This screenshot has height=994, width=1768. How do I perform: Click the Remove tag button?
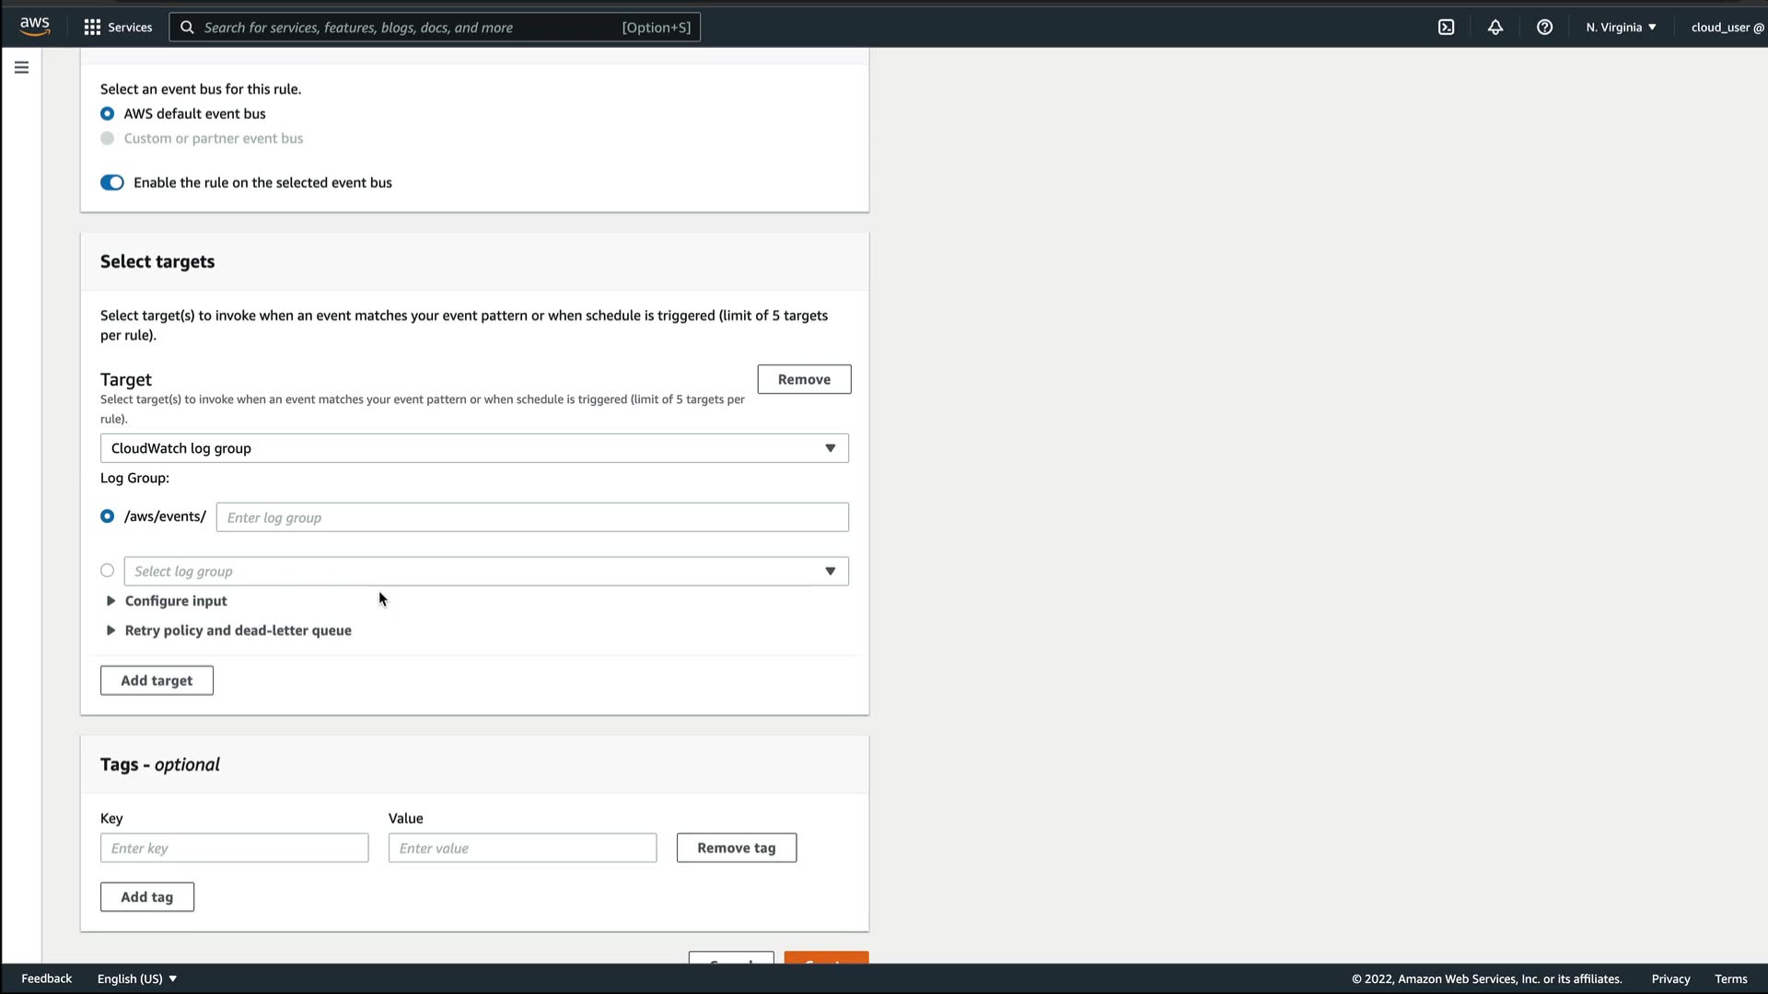pyautogui.click(x=736, y=848)
